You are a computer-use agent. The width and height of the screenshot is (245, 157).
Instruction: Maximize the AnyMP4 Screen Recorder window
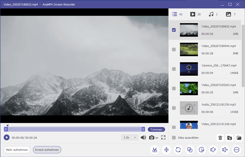pyautogui.click(x=230, y=4)
